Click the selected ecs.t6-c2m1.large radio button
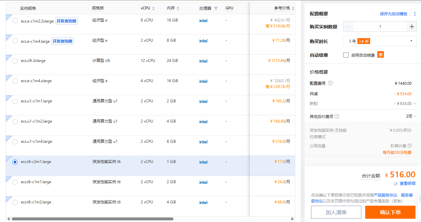This screenshot has width=421, height=222. [15, 162]
